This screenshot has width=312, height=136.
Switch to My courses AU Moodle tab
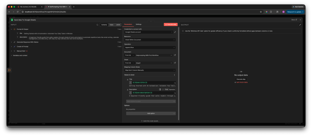click(x=30, y=7)
